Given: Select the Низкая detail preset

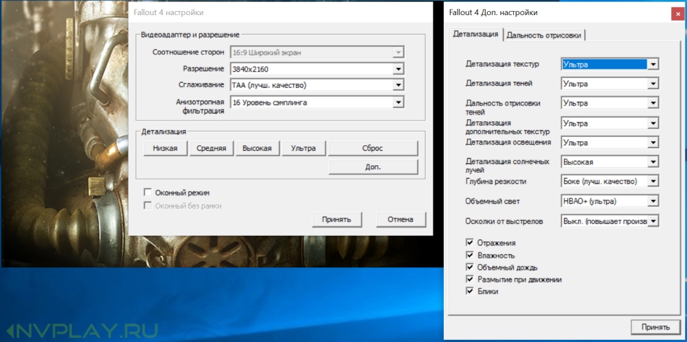Looking at the screenshot, I should [x=165, y=148].
